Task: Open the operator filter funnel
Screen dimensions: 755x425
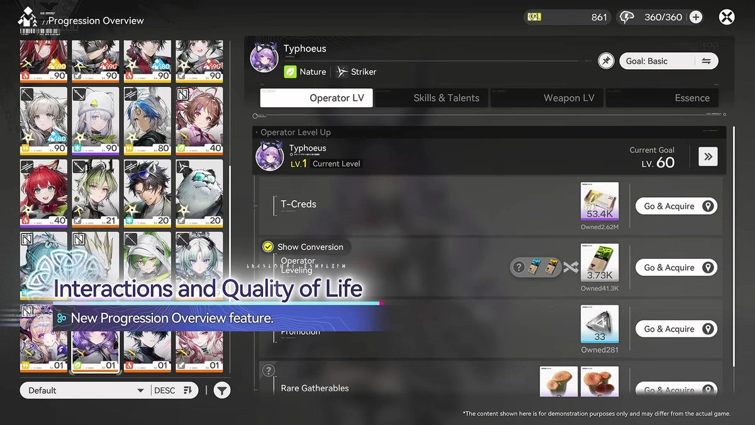Action: tap(221, 390)
